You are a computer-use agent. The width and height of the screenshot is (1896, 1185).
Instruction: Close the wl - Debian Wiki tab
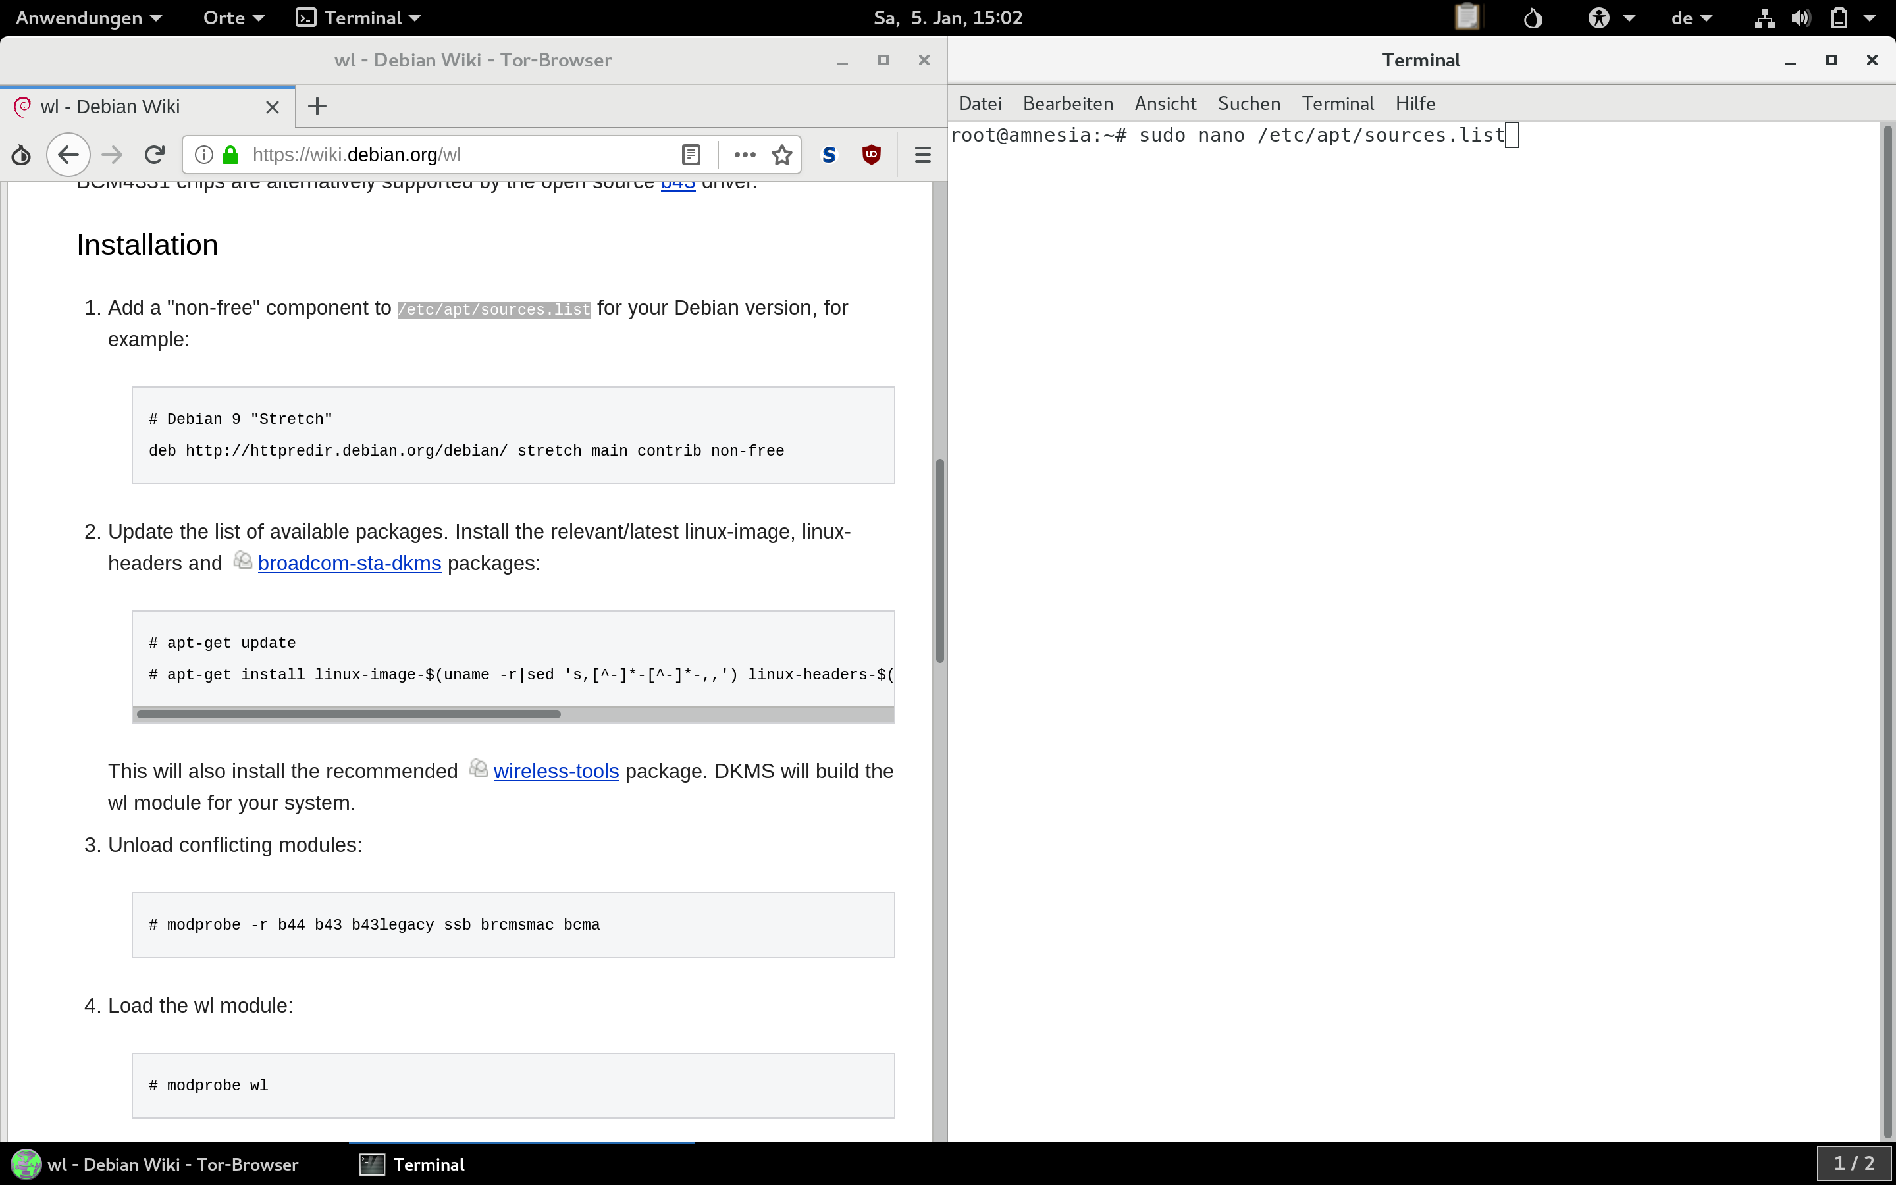[273, 107]
